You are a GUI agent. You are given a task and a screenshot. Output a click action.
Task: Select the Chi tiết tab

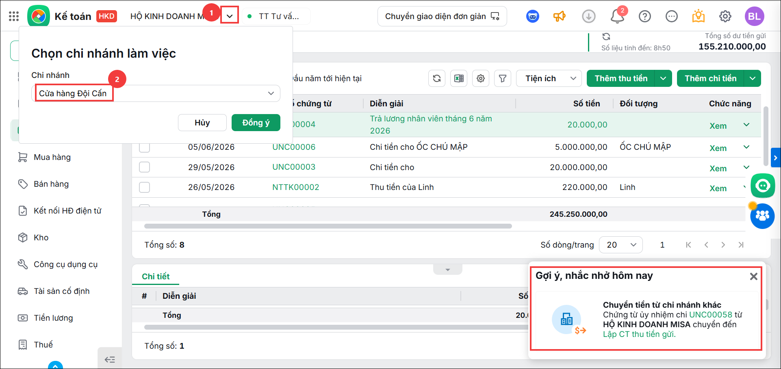156,276
